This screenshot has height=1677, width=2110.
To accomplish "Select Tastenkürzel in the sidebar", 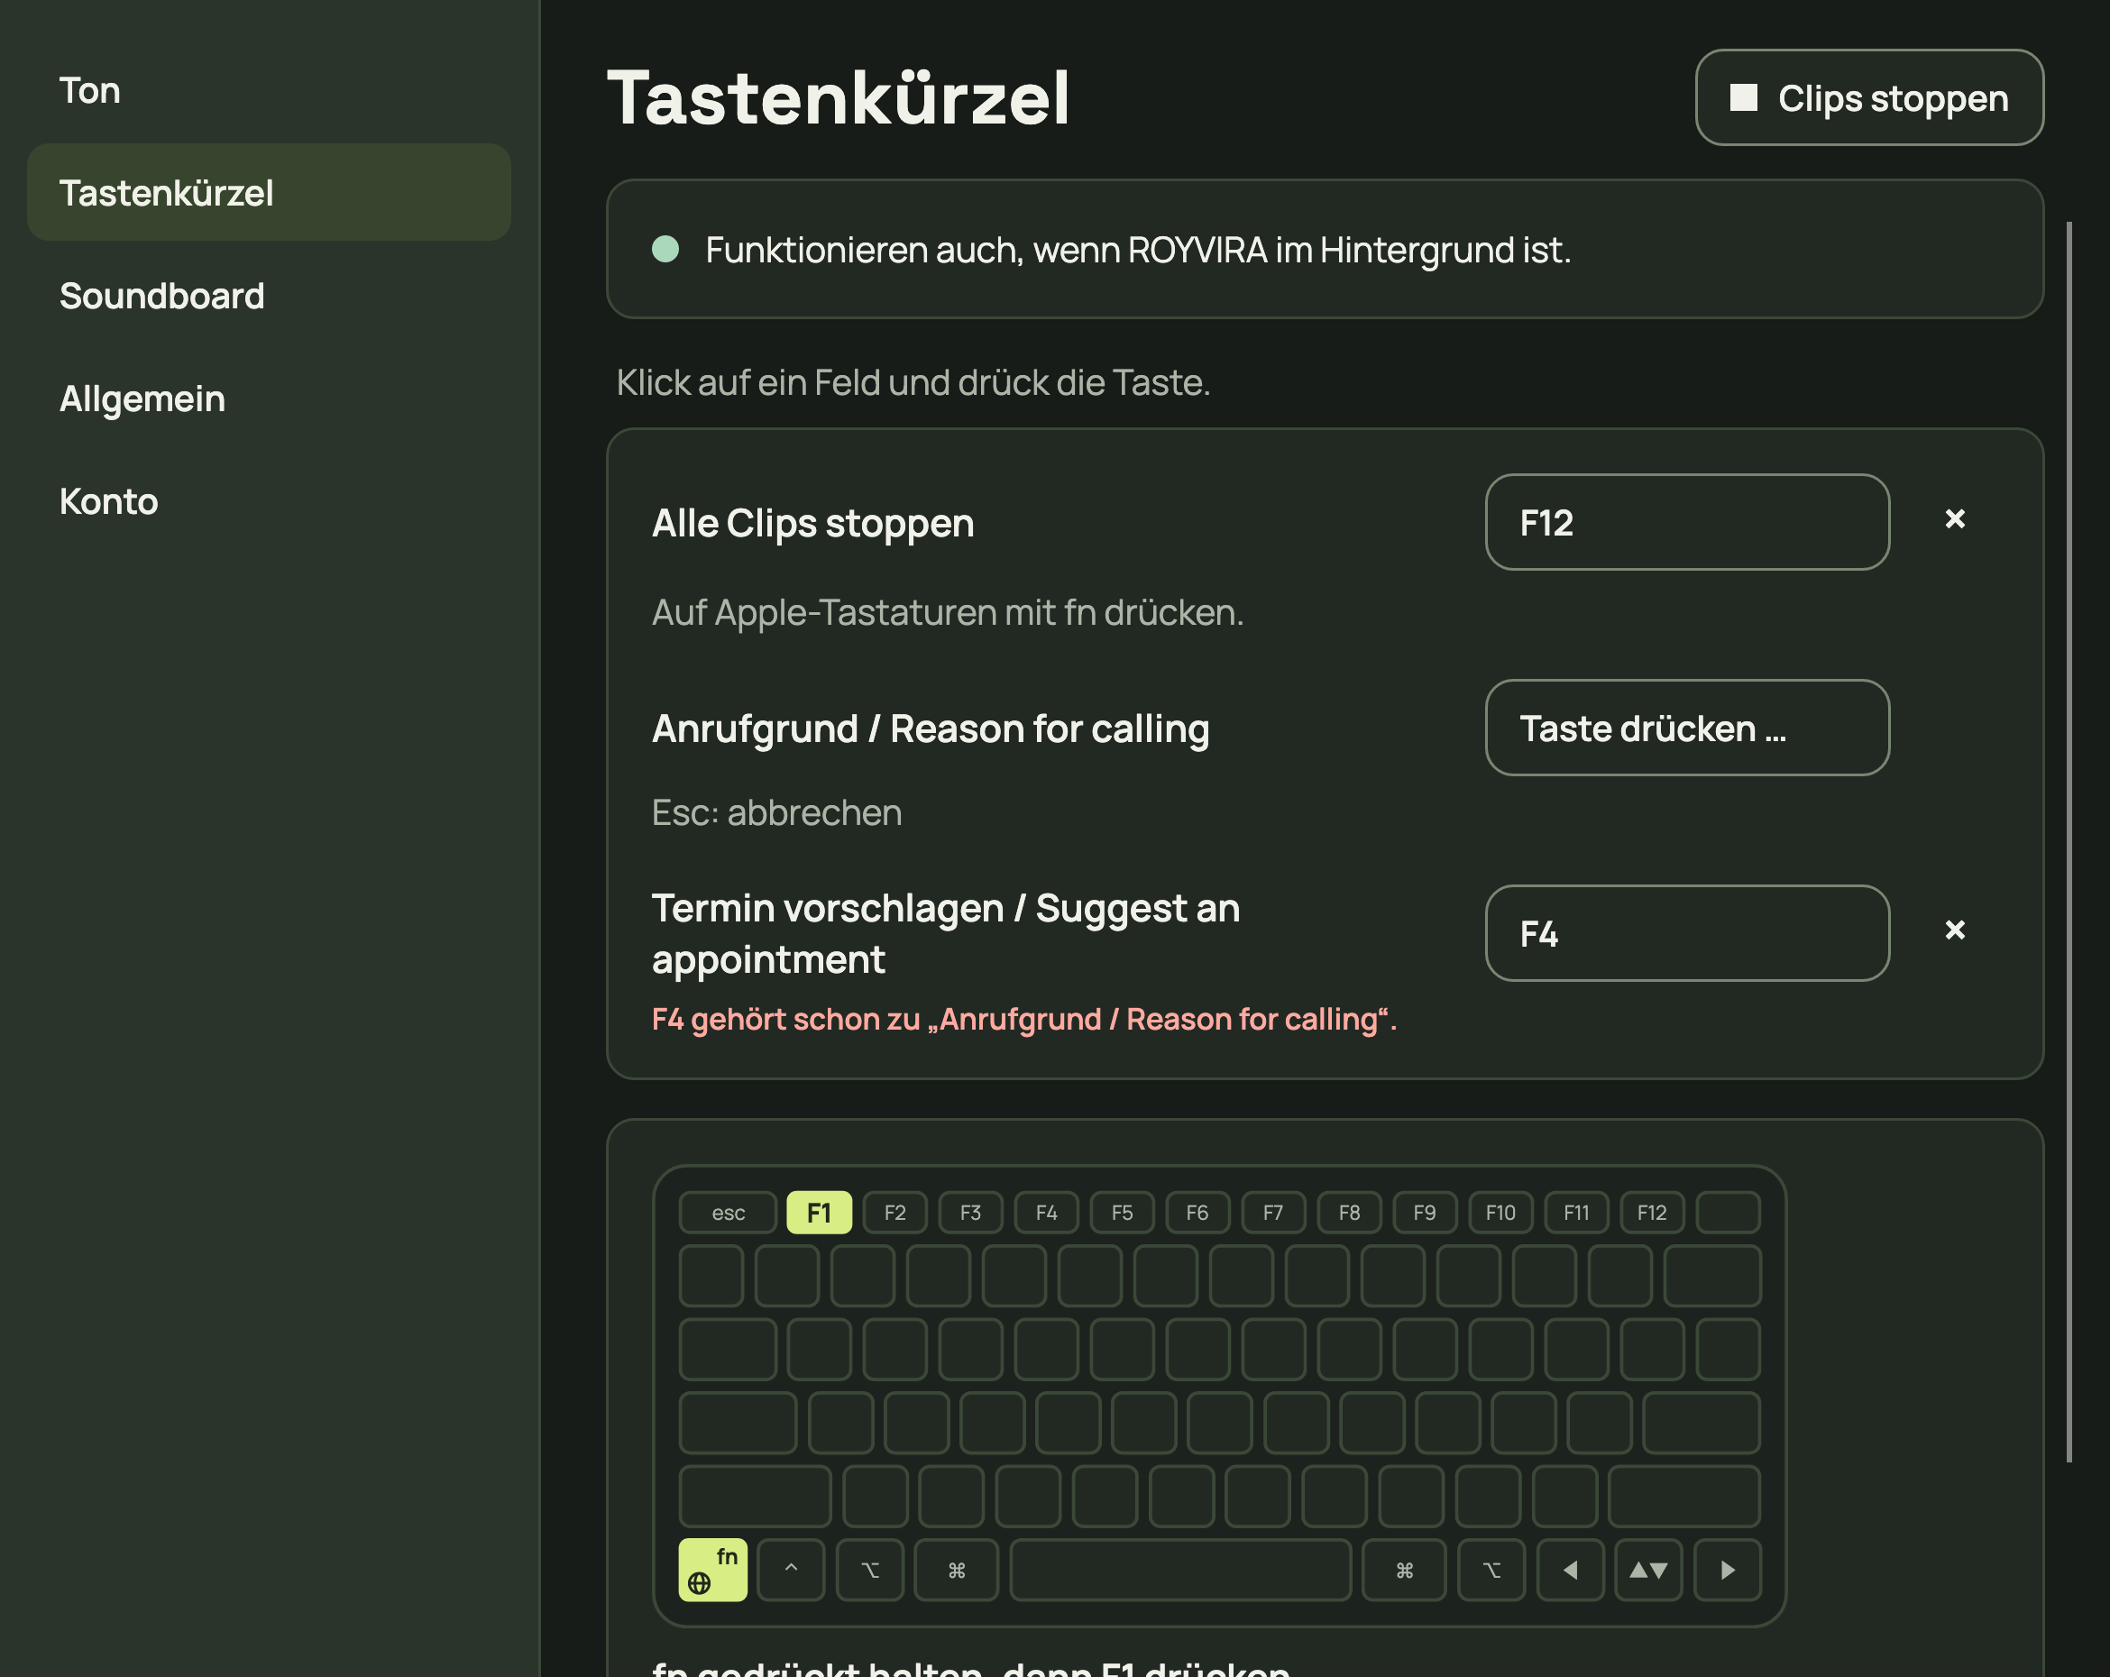I will click(x=268, y=193).
